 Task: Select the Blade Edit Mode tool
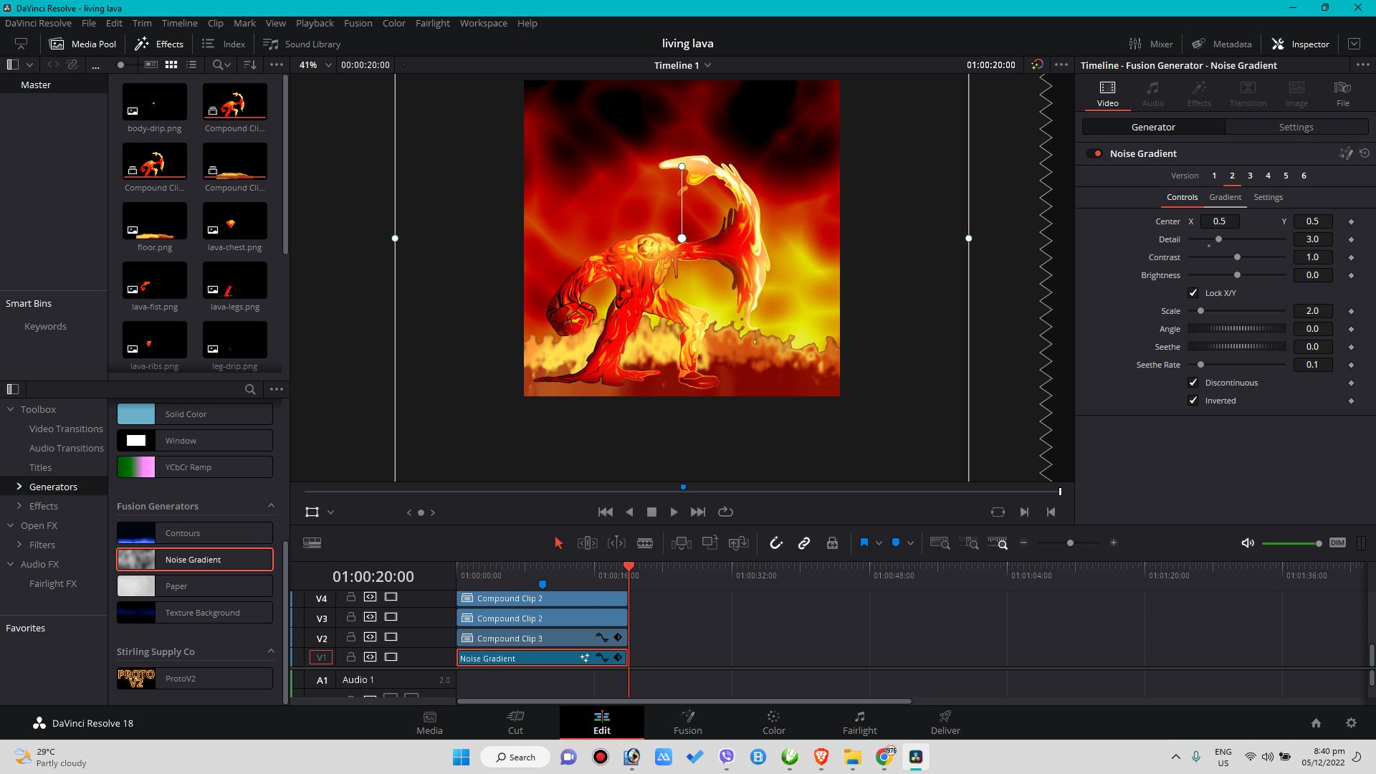pyautogui.click(x=645, y=543)
